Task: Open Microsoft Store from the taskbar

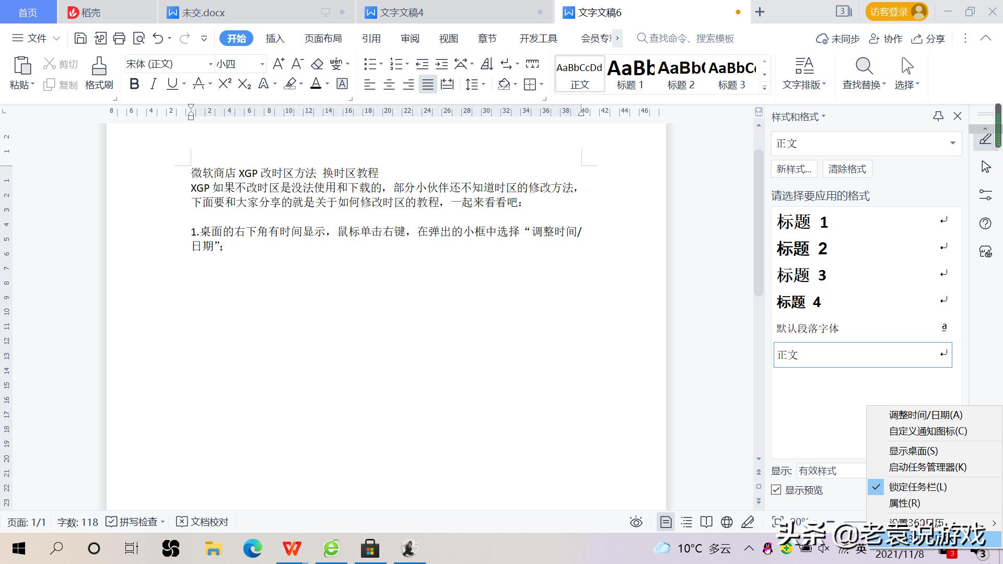Action: (370, 548)
